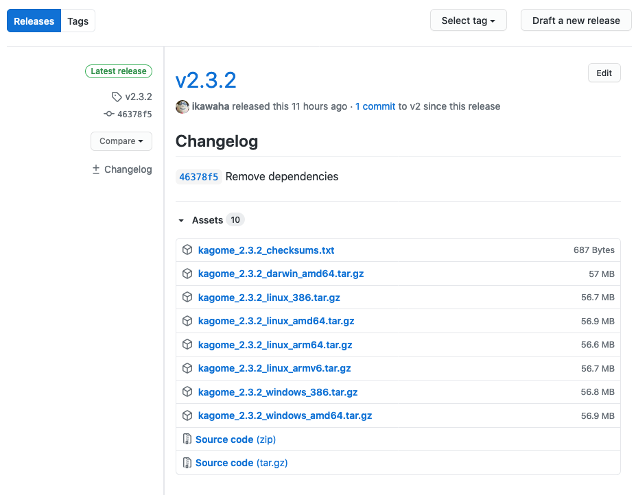Download kagome_2.3.2_windows_386.tar.gz
This screenshot has width=636, height=495.
click(278, 392)
